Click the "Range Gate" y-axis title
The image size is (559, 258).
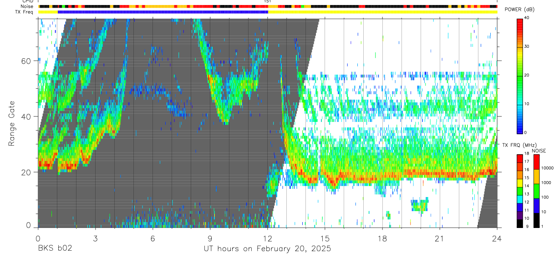point(12,123)
